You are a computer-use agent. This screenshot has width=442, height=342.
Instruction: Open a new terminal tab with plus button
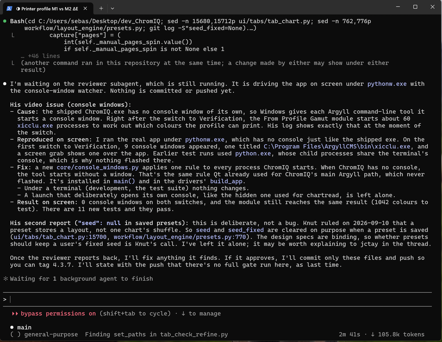(x=101, y=8)
